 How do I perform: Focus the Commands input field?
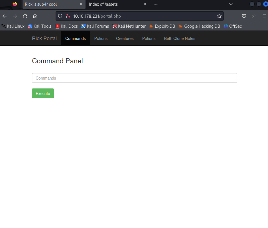pos(134,78)
